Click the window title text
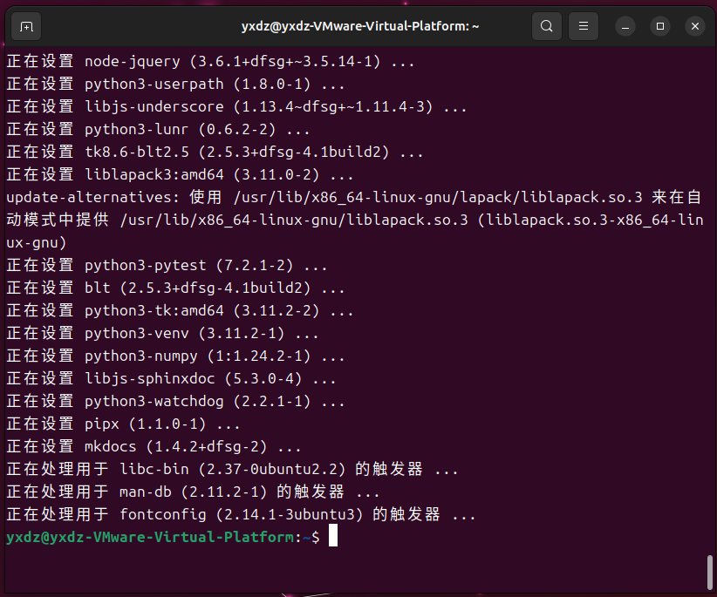Image resolution: width=717 pixels, height=597 pixels. pos(360,26)
